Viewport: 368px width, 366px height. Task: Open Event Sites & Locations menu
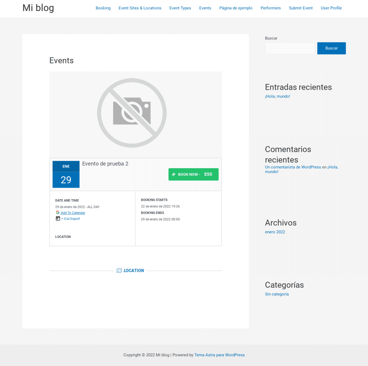[140, 8]
